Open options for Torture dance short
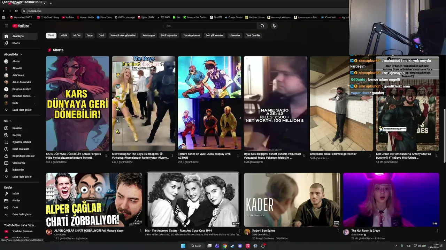 [x=238, y=155]
